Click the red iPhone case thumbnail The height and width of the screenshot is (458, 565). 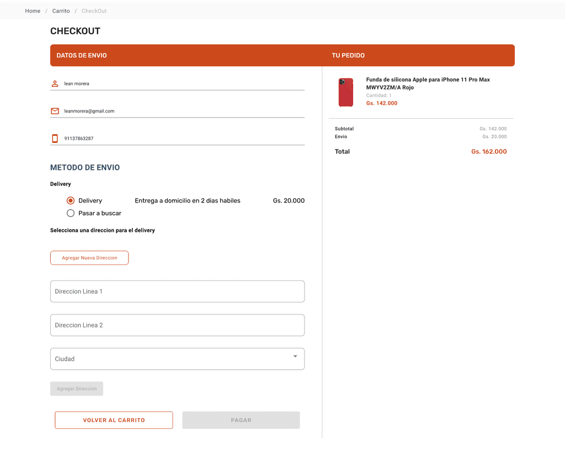pos(346,92)
